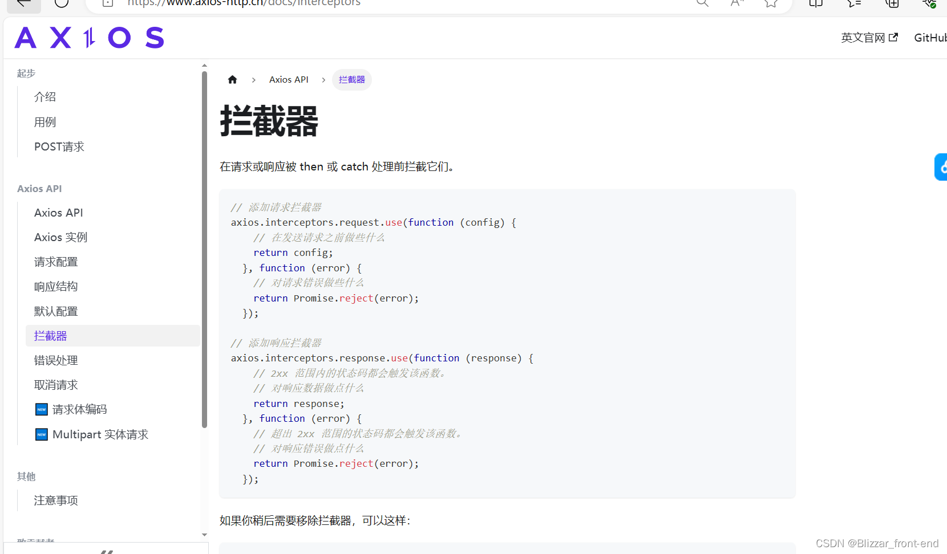This screenshot has width=947, height=554.
Task: Open 注意事项 in the sidebar
Action: pyautogui.click(x=56, y=500)
